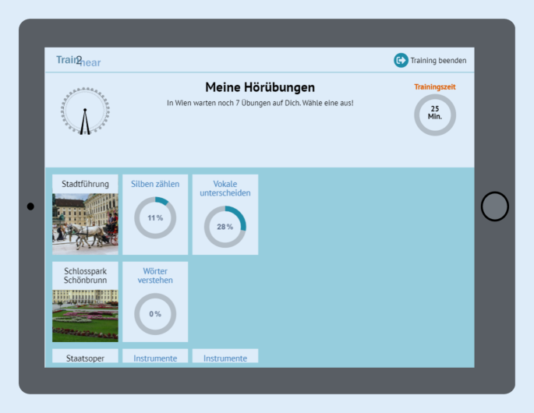Select the Staatsoper tile

[x=85, y=356]
